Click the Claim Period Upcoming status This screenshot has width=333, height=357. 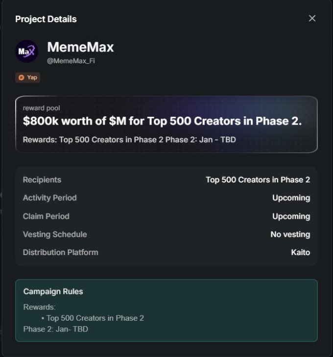(291, 216)
